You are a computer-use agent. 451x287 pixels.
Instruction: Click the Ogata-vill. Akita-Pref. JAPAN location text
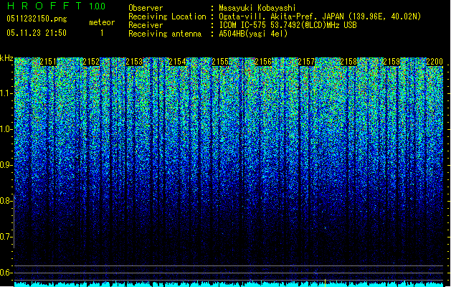point(320,17)
